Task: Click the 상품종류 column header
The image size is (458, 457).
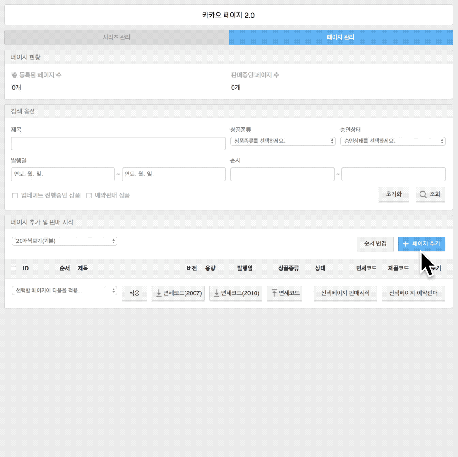Action: 289,269
